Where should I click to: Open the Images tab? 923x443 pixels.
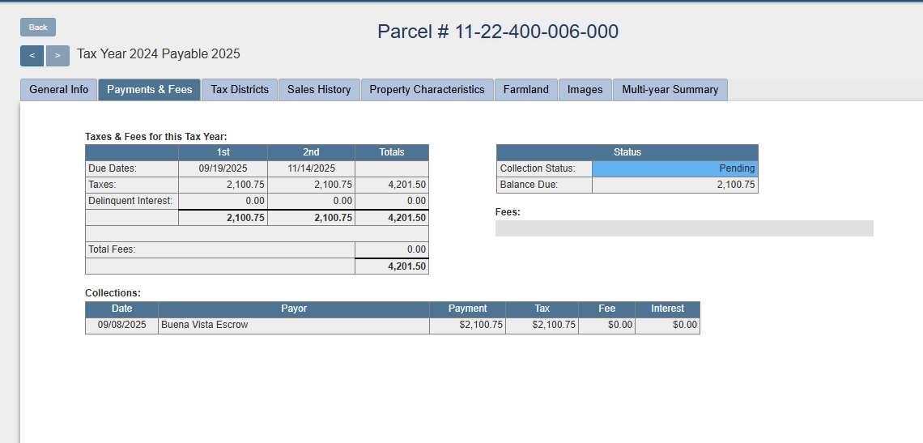coord(585,90)
